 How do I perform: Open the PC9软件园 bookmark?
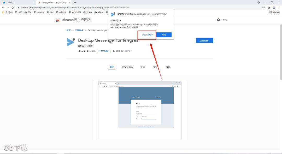click(x=75, y=13)
